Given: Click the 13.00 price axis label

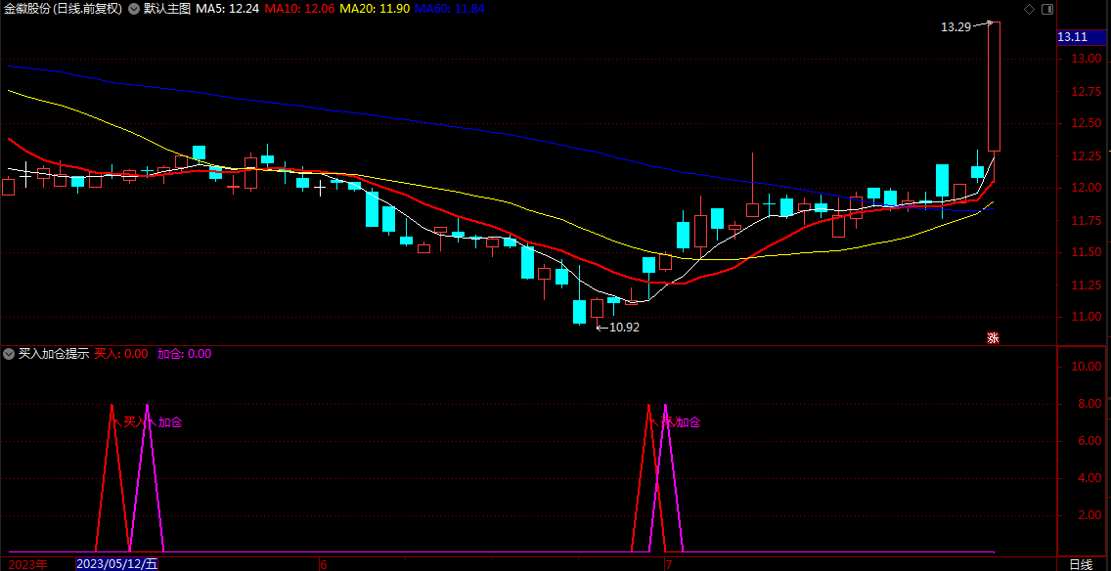Looking at the screenshot, I should point(1087,58).
